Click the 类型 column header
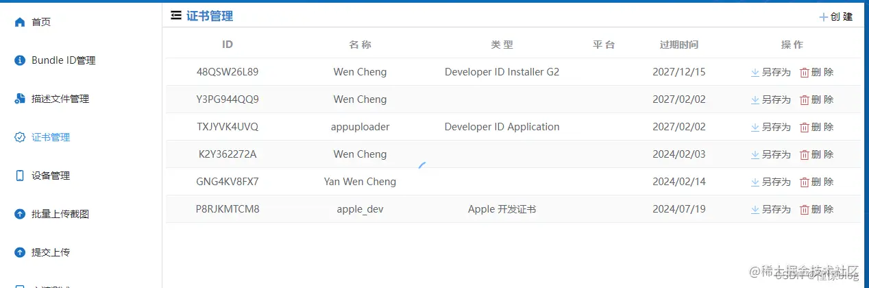 pyautogui.click(x=502, y=45)
